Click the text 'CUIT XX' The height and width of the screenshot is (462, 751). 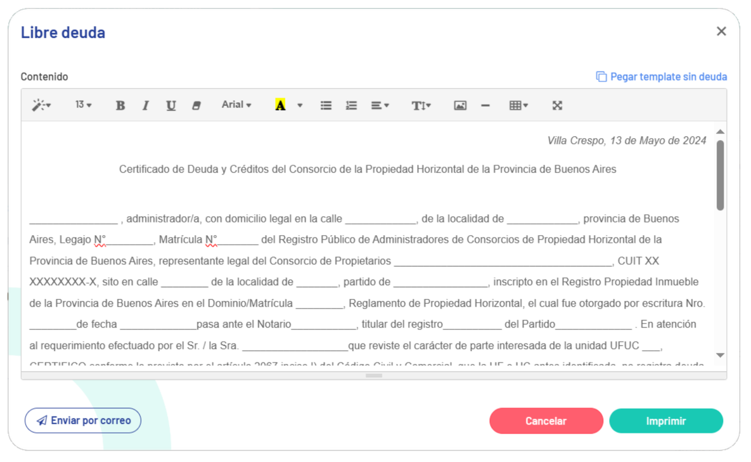tap(638, 261)
